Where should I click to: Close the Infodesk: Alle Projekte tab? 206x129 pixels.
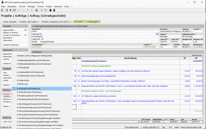click(38, 22)
